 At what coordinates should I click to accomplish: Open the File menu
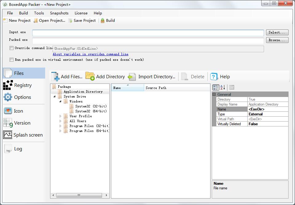(x=10, y=13)
